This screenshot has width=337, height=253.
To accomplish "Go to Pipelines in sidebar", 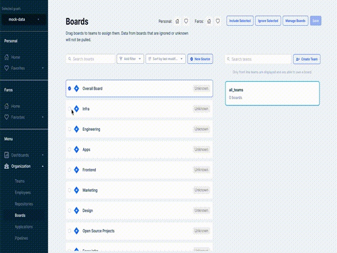I will point(21,238).
